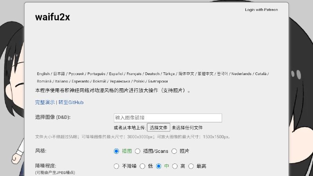The width and height of the screenshot is (313, 176).
Task: Open the 完整演示 demo link
Action: point(45,102)
